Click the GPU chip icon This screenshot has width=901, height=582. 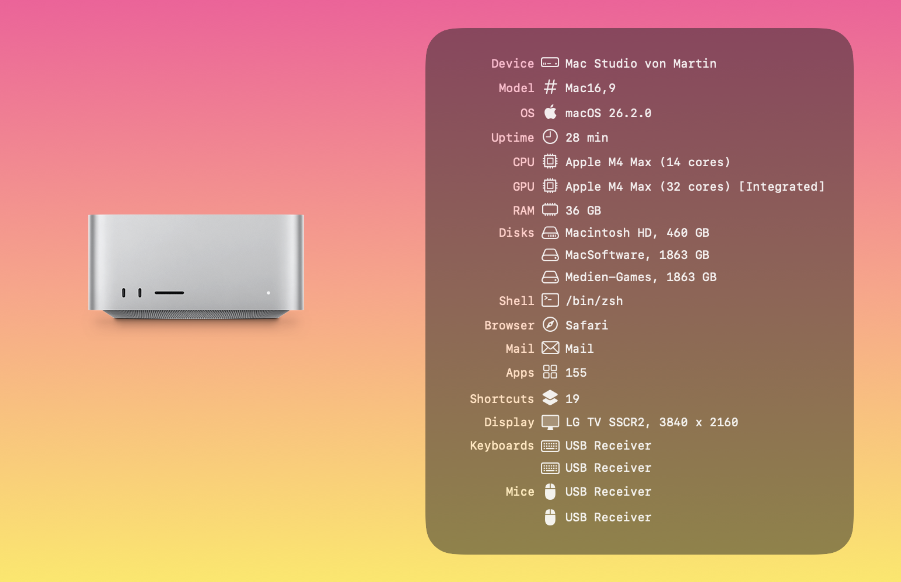(x=550, y=185)
